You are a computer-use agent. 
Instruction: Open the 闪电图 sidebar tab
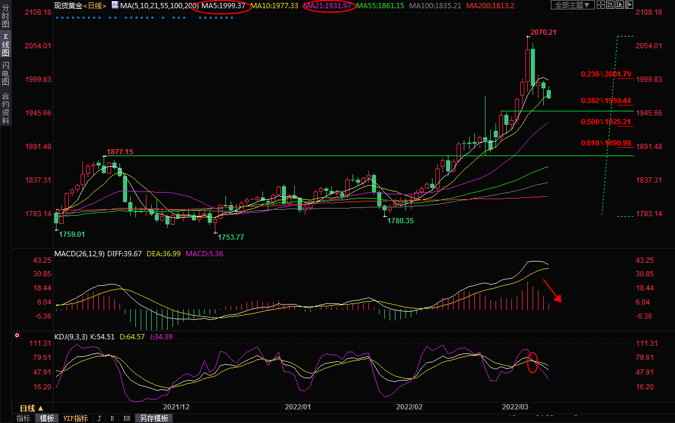[5, 74]
